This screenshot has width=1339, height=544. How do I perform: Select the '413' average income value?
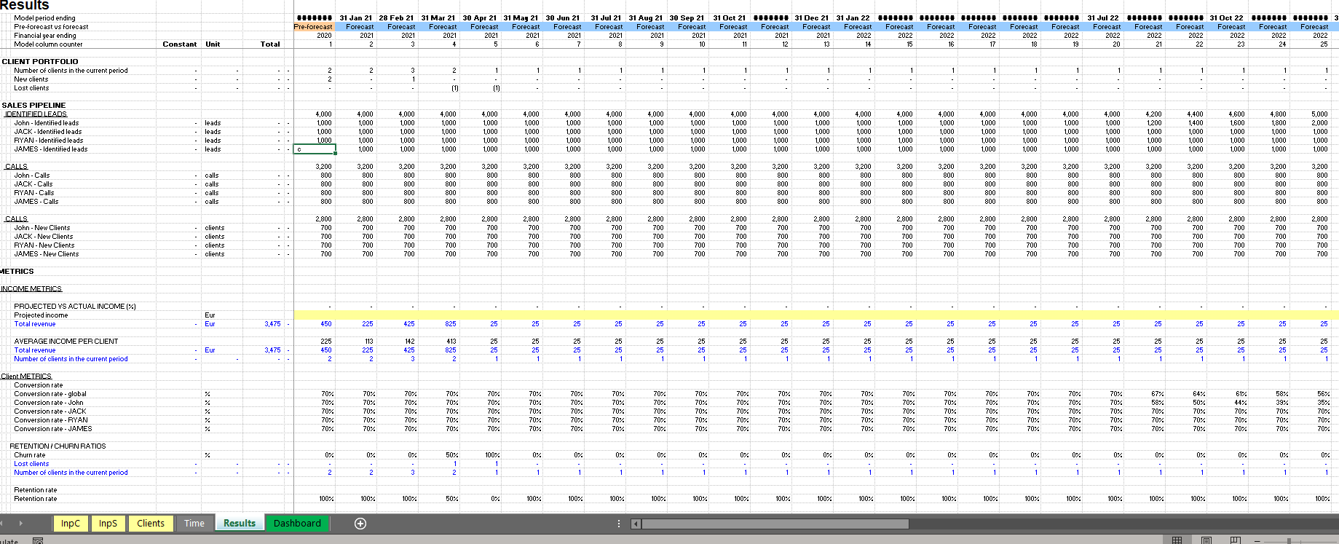(x=451, y=342)
